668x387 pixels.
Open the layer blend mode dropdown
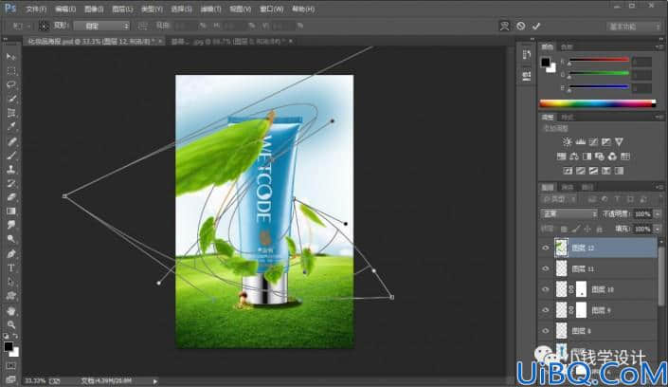pyautogui.click(x=569, y=213)
